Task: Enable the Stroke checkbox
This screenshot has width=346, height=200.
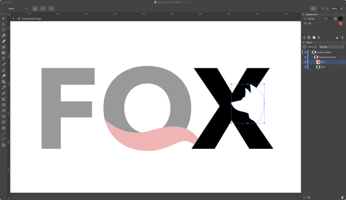Action: pyautogui.click(x=306, y=19)
